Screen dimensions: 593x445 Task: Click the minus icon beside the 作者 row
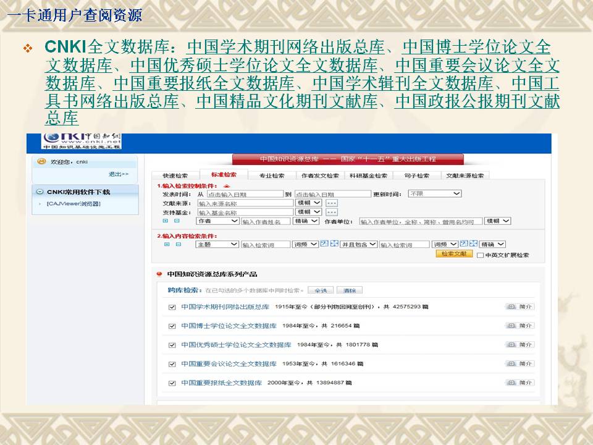177,221
